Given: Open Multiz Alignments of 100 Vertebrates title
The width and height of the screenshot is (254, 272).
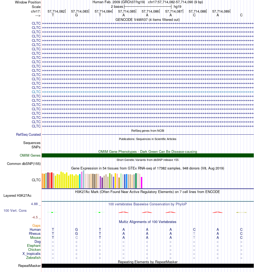Looking at the screenshot, I should point(147,222).
